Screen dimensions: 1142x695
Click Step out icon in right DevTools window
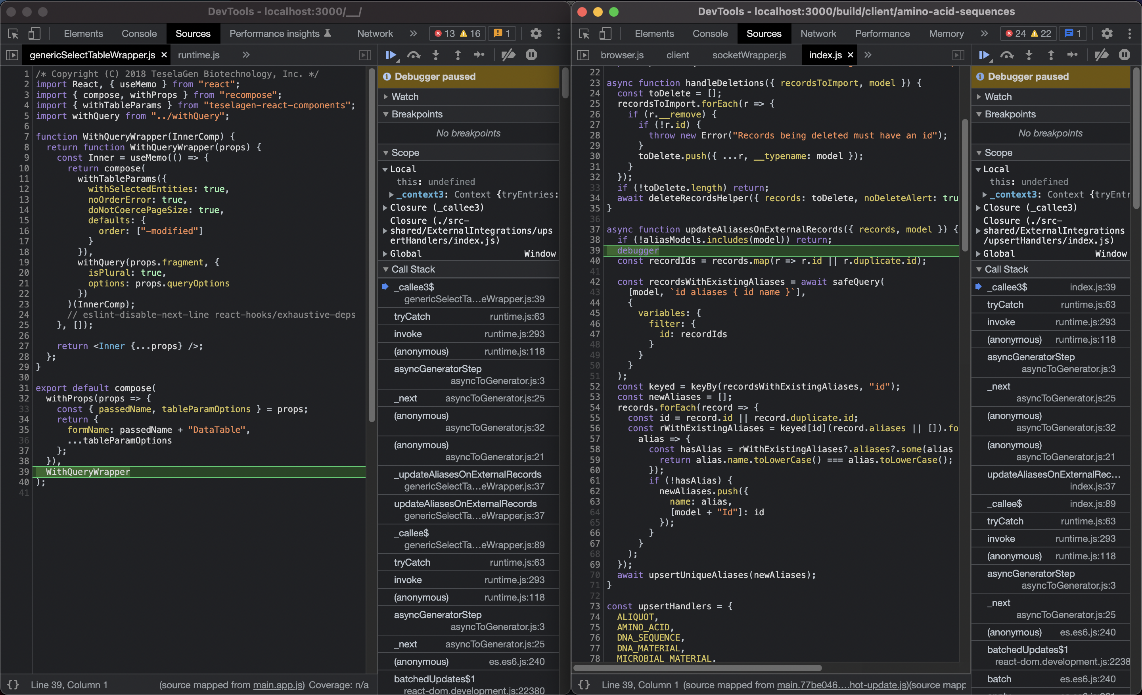pyautogui.click(x=1051, y=55)
